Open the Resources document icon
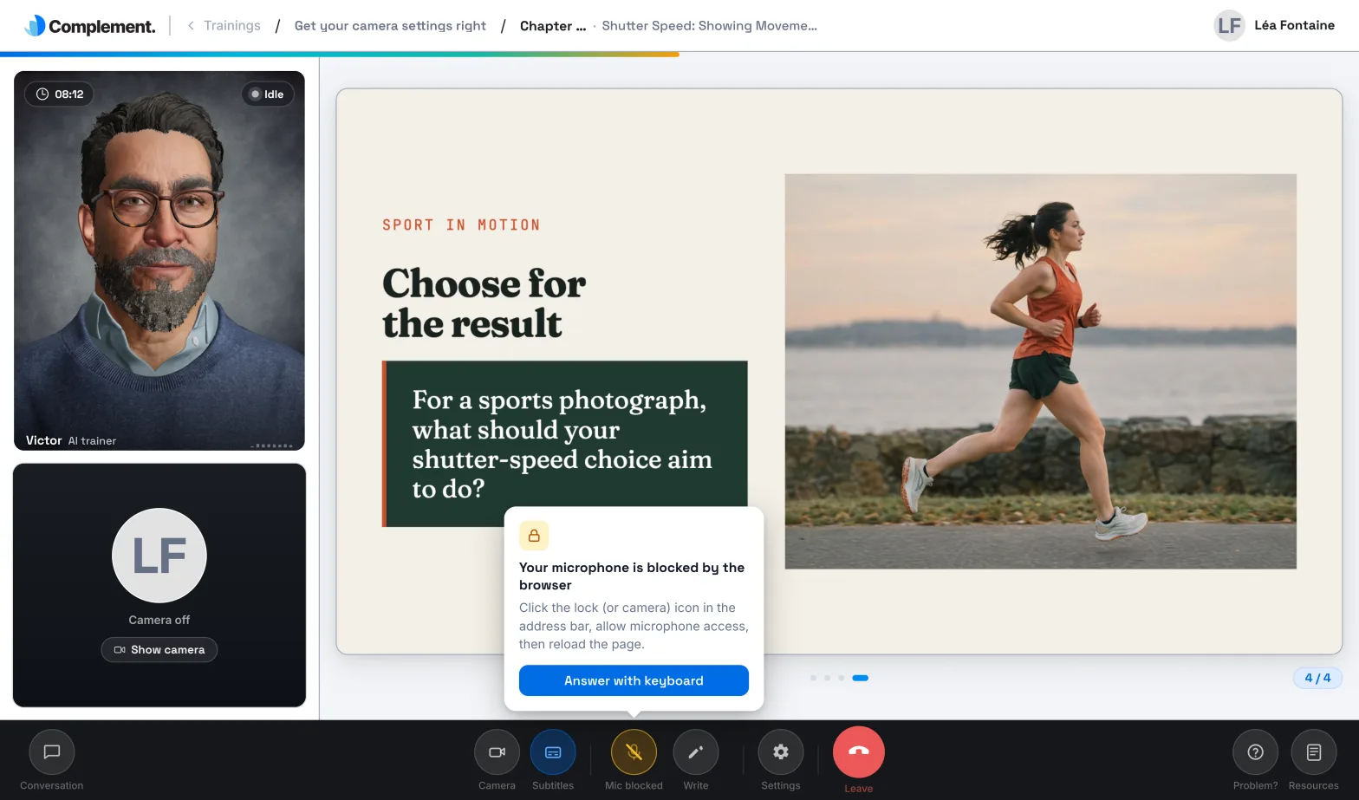This screenshot has width=1359, height=800. [x=1314, y=752]
